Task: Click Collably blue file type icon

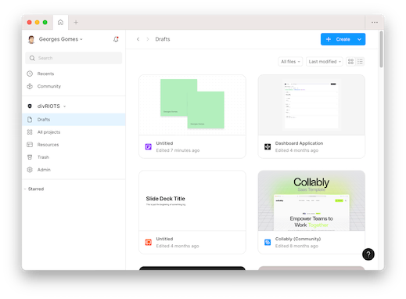Action: pos(268,243)
